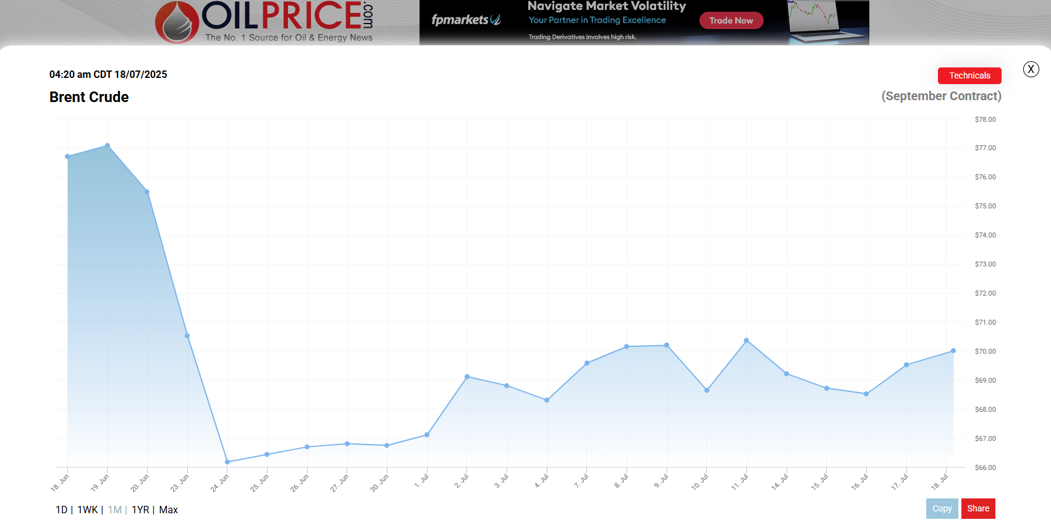Select the 11 Jul data point

[746, 341]
